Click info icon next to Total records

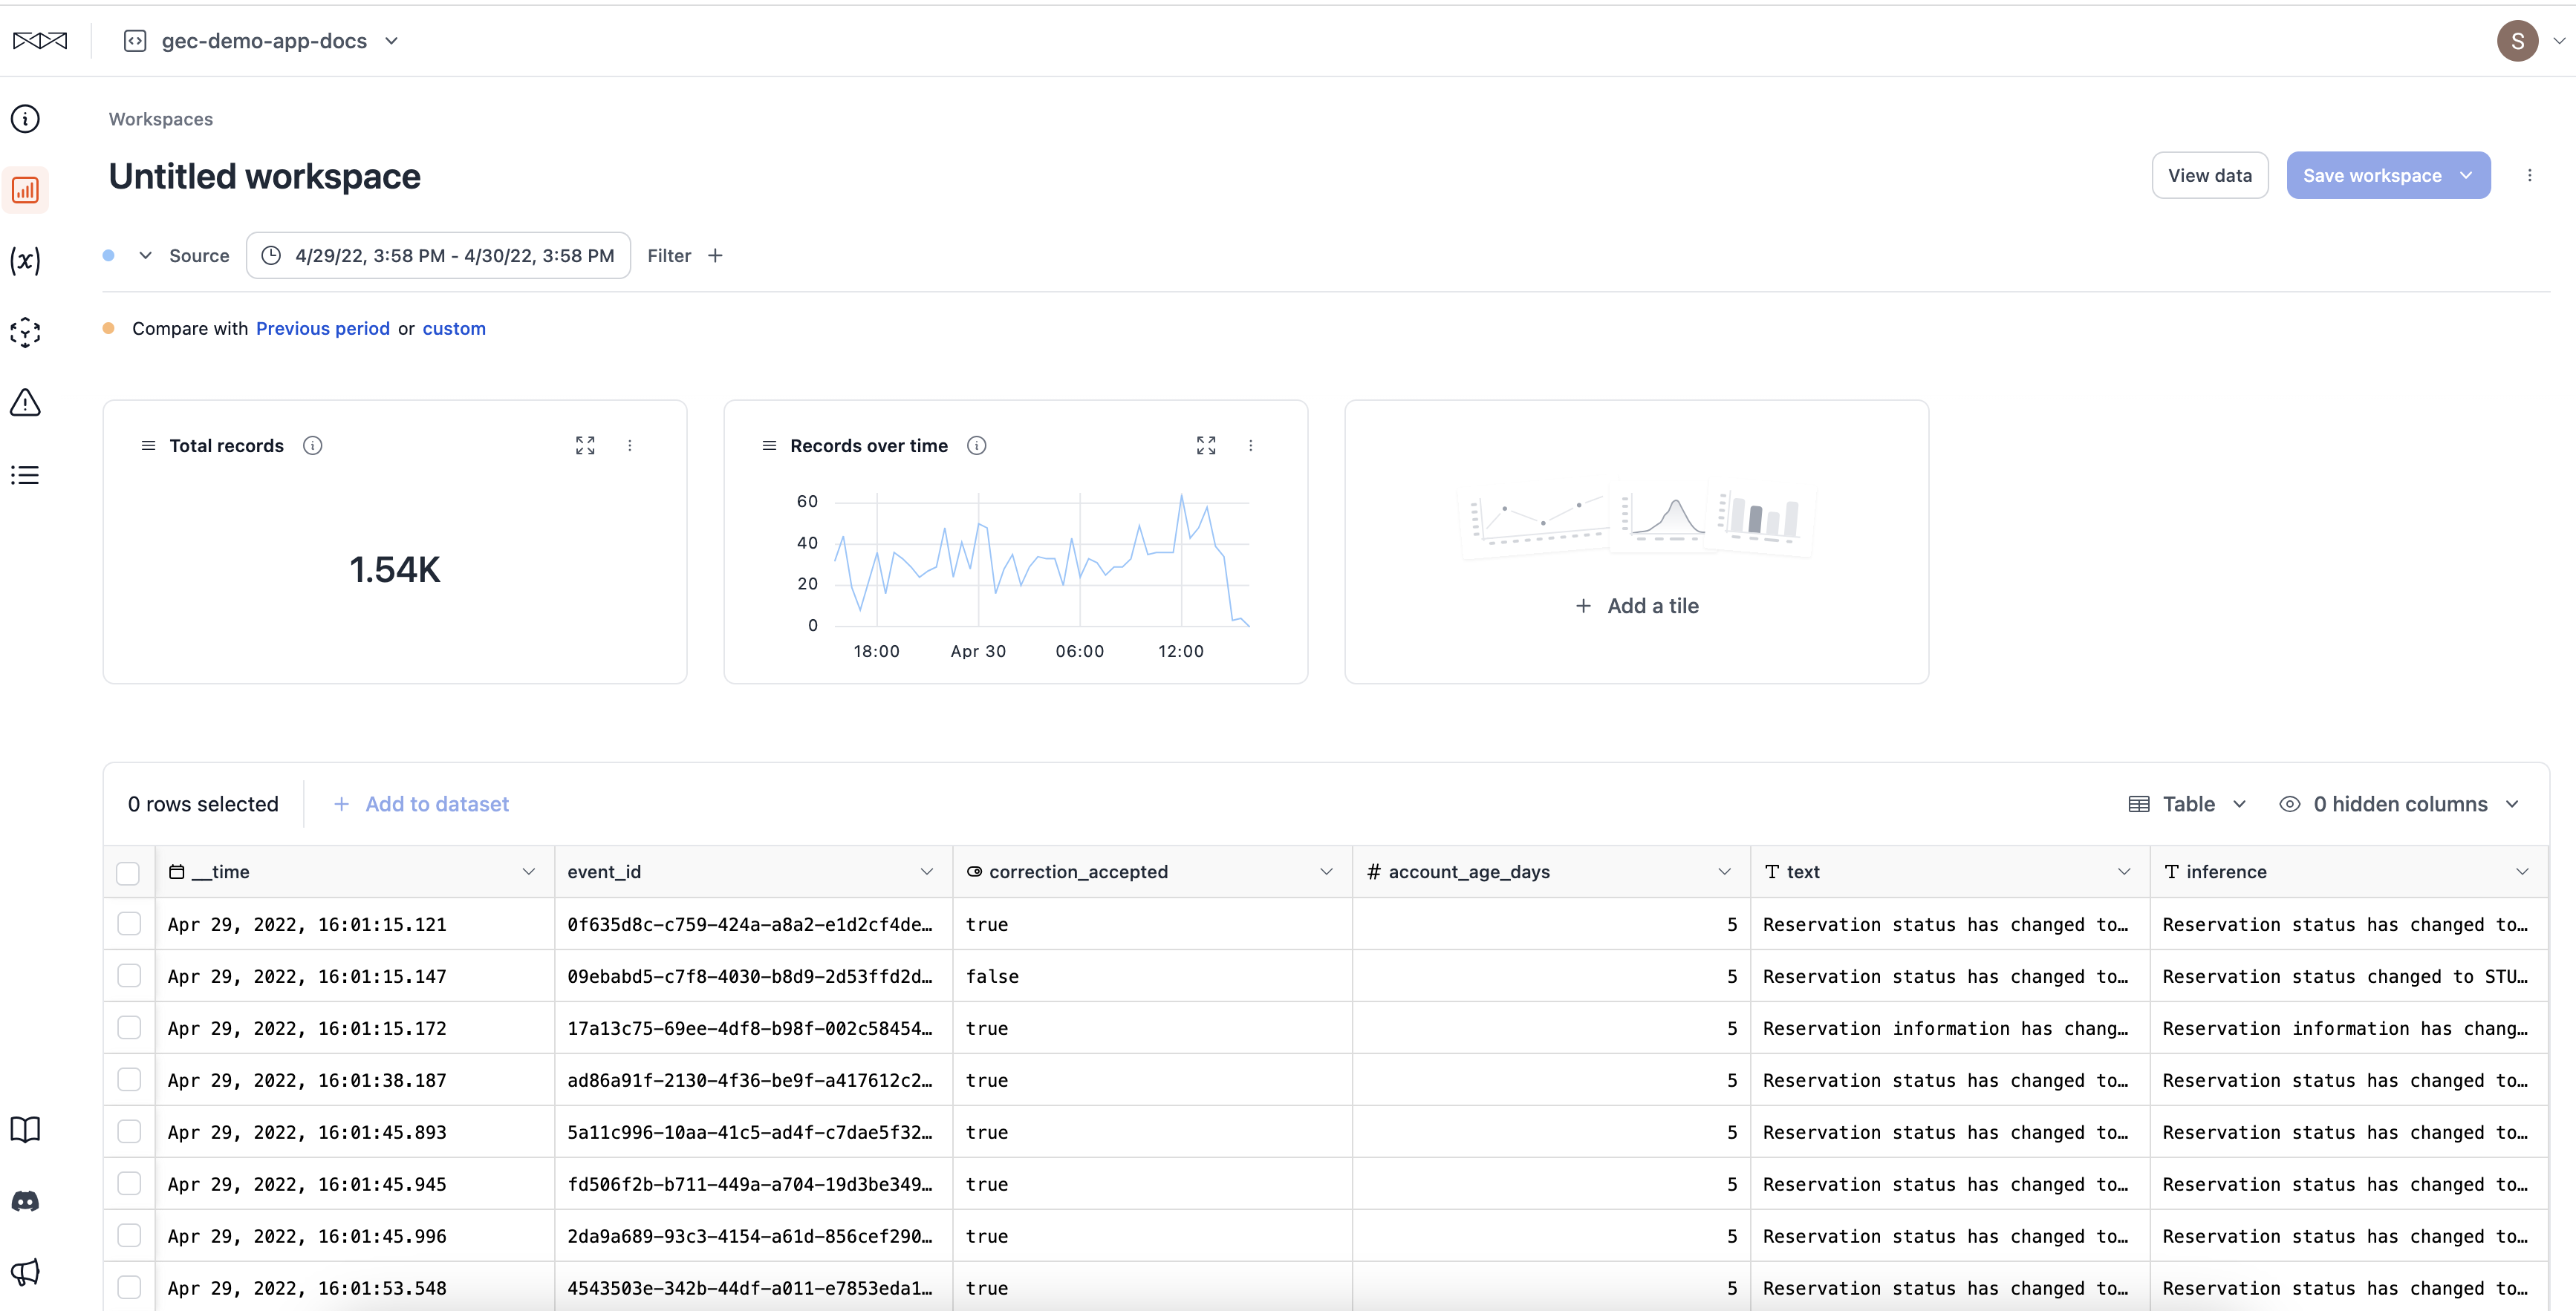(313, 445)
